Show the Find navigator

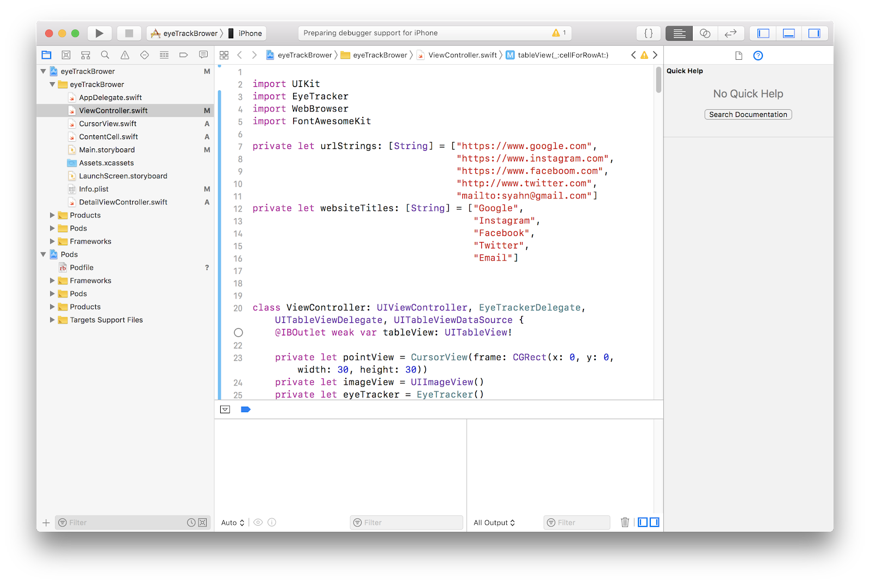tap(105, 55)
